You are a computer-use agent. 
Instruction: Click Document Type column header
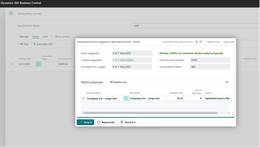[x=47, y=57]
